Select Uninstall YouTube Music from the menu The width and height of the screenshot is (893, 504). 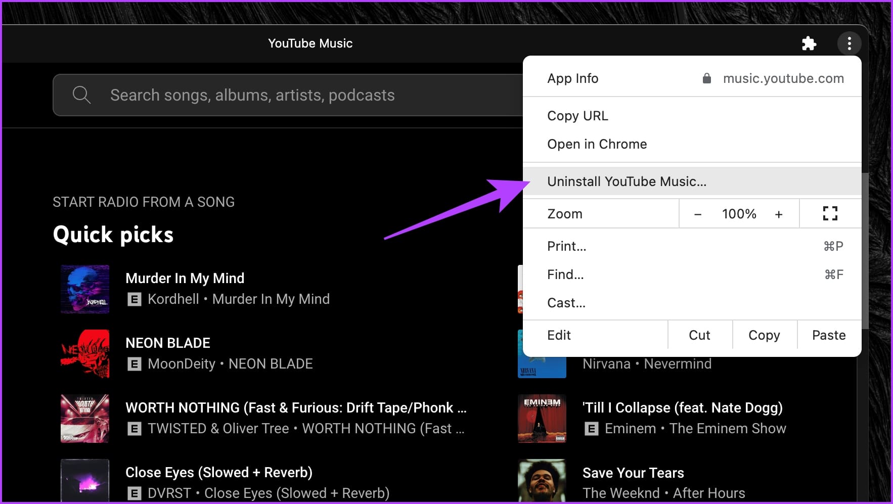(x=627, y=181)
